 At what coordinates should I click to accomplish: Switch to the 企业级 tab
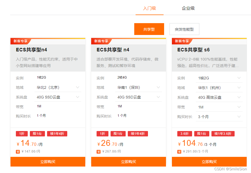coord(188,8)
